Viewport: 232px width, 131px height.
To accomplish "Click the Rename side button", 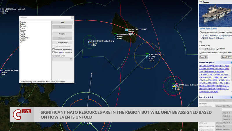I will tap(62, 34).
